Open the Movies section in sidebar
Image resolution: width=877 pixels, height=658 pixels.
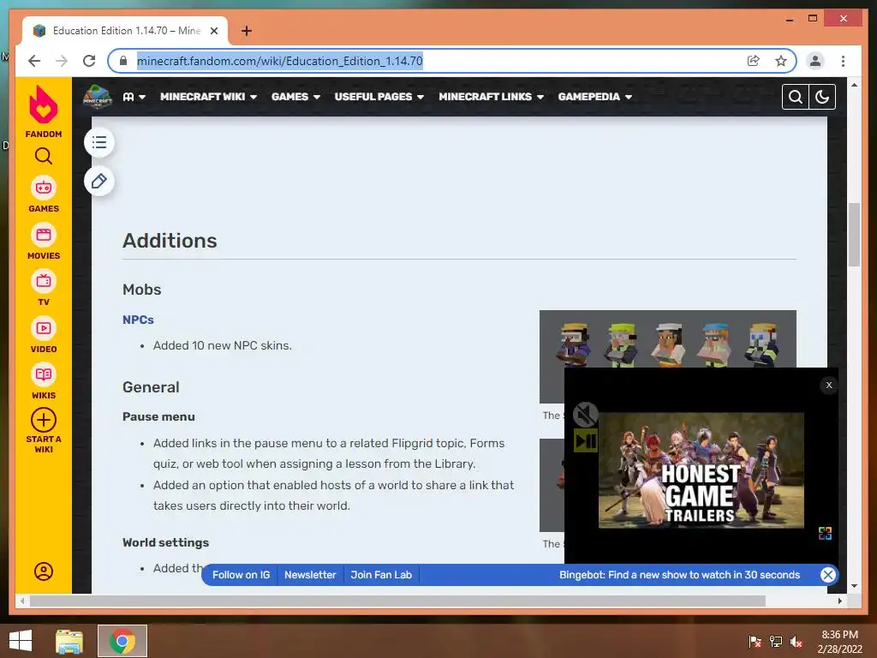[x=44, y=242]
